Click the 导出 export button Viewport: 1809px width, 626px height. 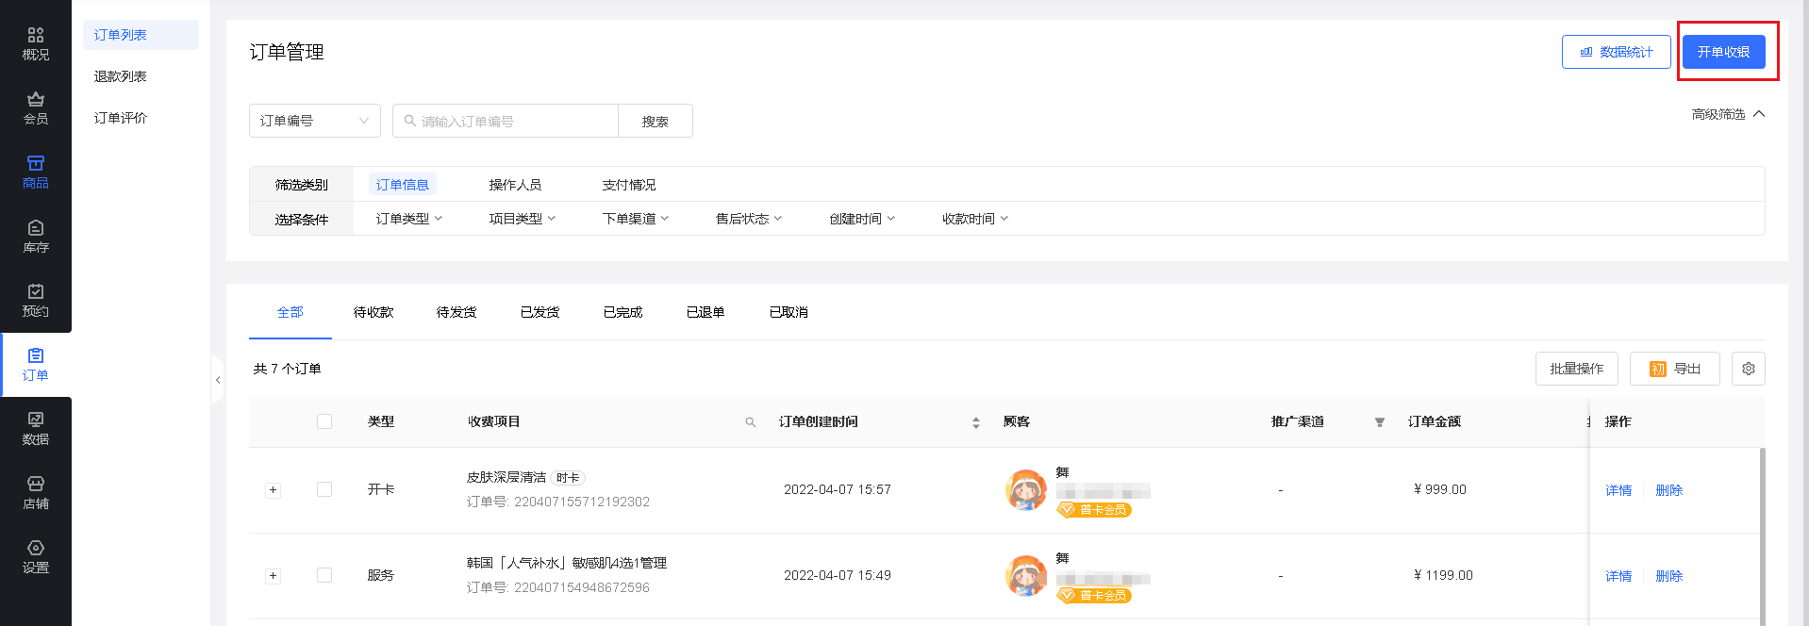click(x=1675, y=369)
